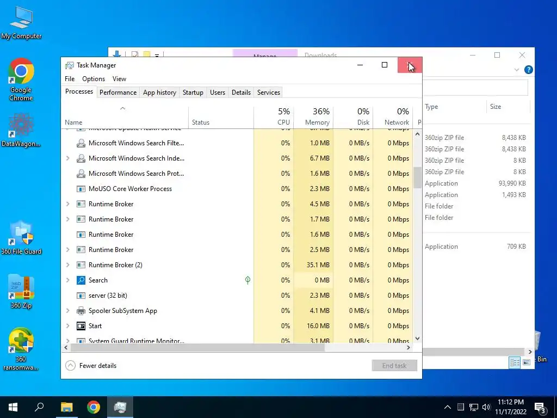
Task: Switch to the Startup tab
Action: point(193,93)
